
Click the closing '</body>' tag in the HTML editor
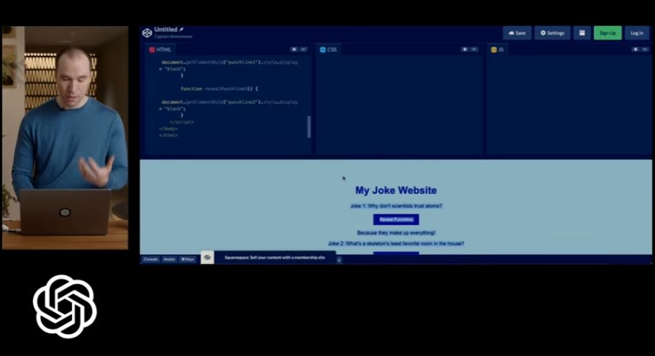[168, 129]
